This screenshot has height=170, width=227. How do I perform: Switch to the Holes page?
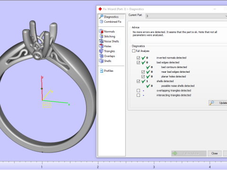[107, 46]
